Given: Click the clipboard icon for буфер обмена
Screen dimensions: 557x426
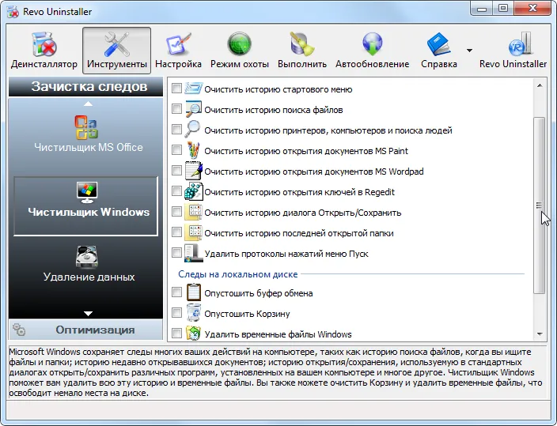Looking at the screenshot, I should coord(194,292).
